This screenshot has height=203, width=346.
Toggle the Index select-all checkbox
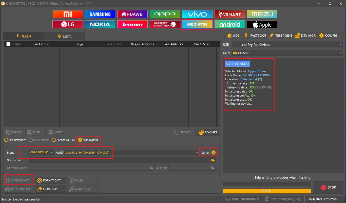(x=8, y=44)
